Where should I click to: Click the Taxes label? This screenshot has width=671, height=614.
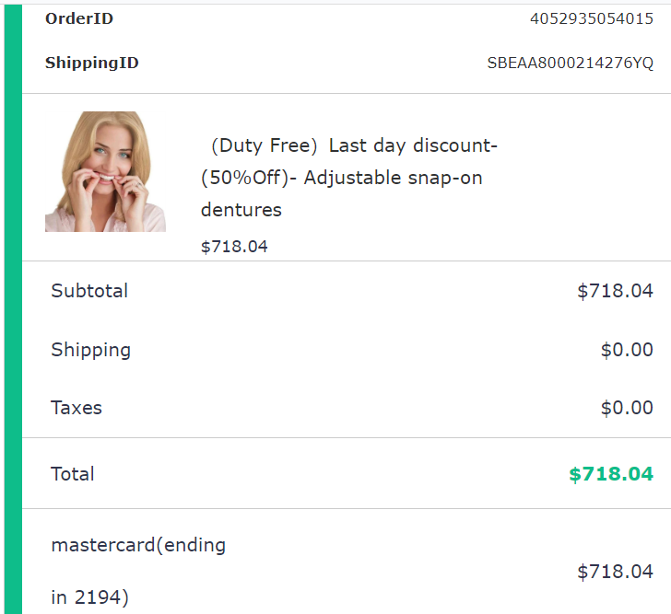click(x=77, y=408)
